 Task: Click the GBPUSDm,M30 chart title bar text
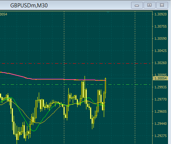coord(29,6)
